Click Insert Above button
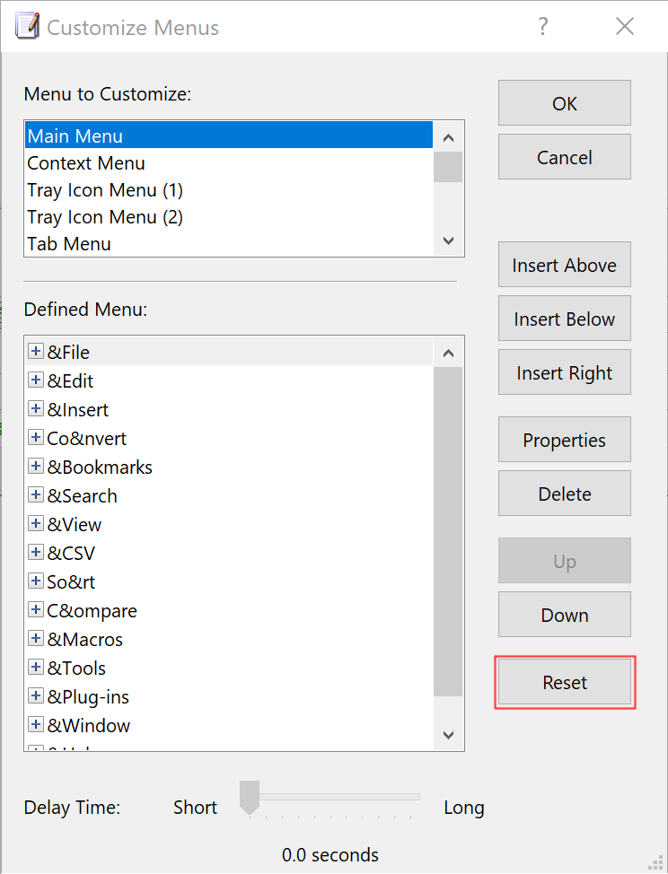 pyautogui.click(x=564, y=265)
